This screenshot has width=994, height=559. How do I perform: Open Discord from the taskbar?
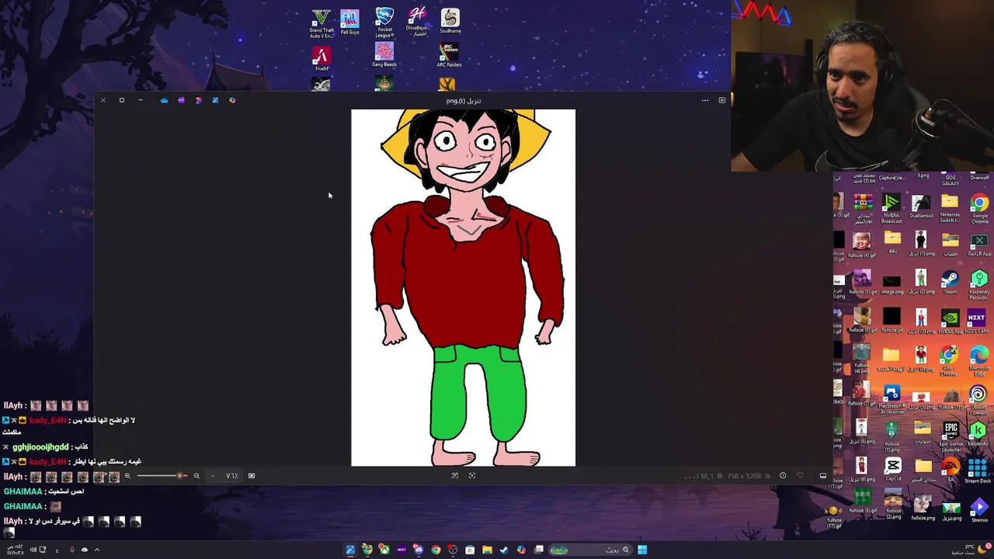pyautogui.click(x=419, y=550)
